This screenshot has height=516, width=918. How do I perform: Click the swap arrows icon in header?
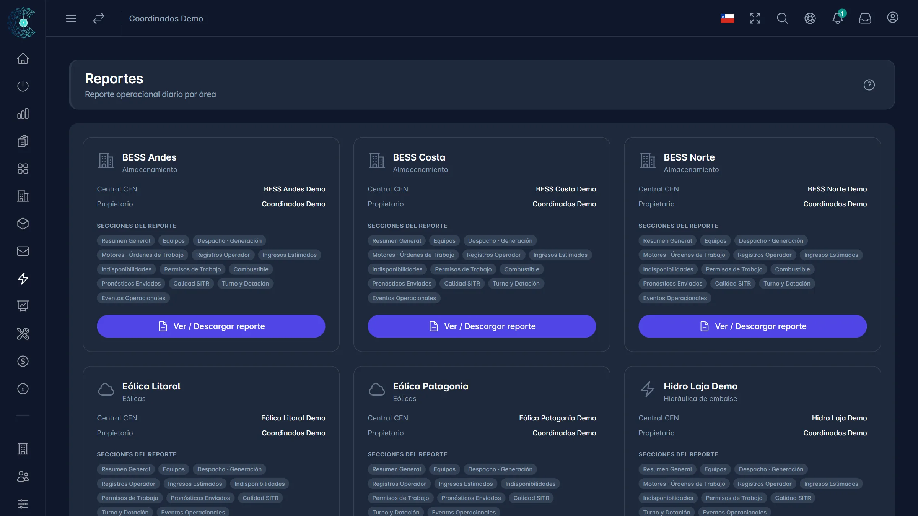(x=99, y=18)
